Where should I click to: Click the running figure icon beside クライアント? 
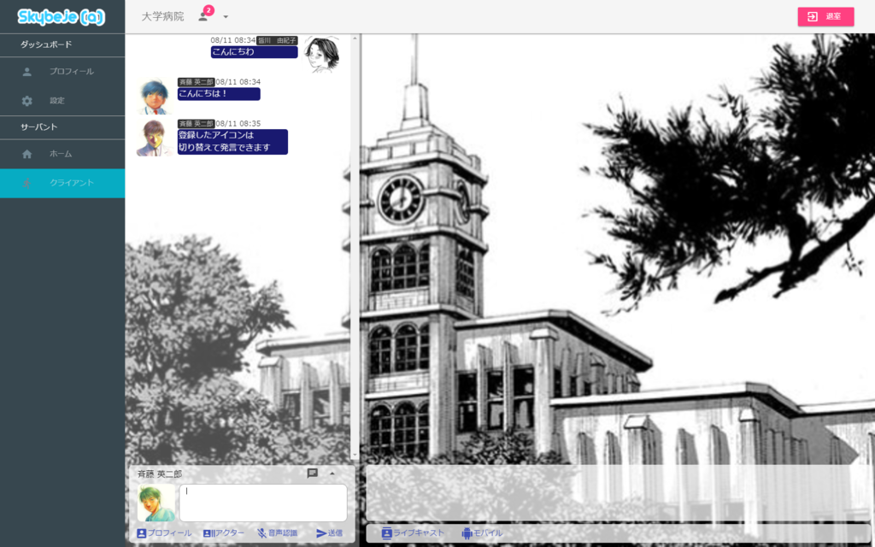coord(26,183)
